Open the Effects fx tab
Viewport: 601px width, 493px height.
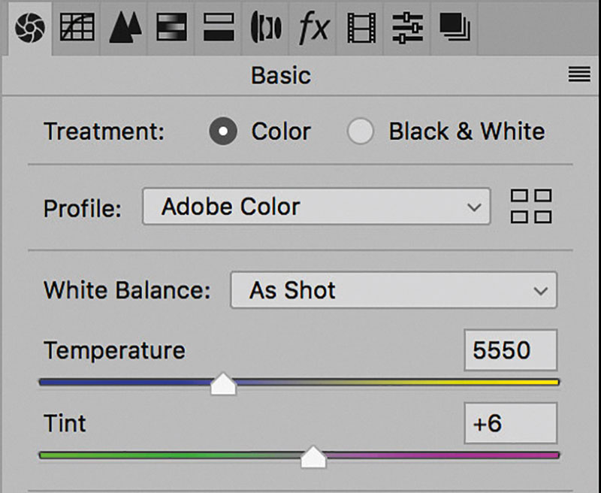[x=313, y=28]
